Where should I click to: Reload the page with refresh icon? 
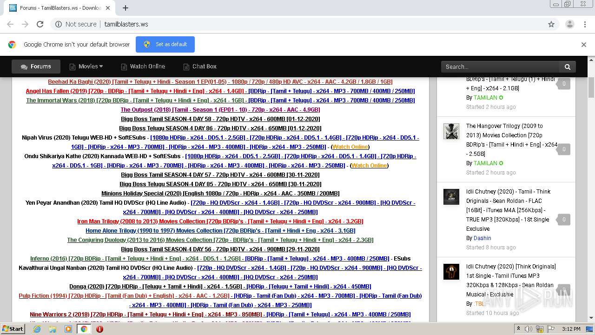click(x=40, y=24)
